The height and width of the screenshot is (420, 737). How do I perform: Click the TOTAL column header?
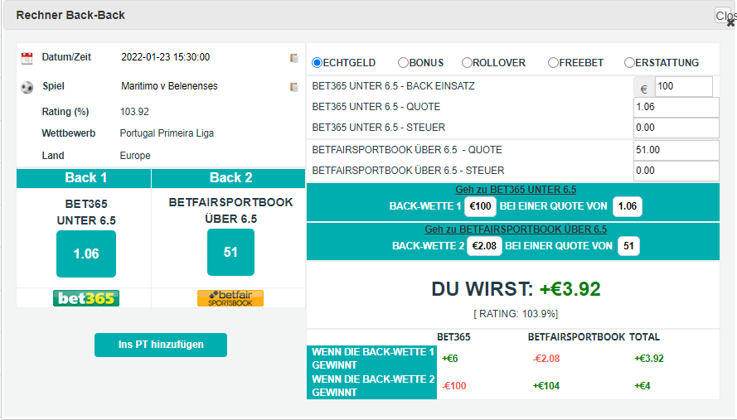(x=644, y=337)
